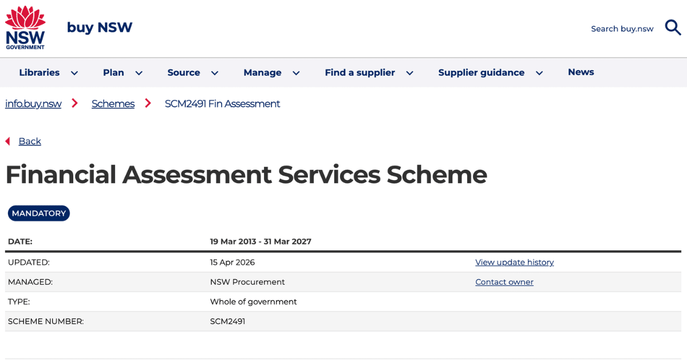
Task: Open the Supplier guidance nav item
Action: (x=481, y=73)
